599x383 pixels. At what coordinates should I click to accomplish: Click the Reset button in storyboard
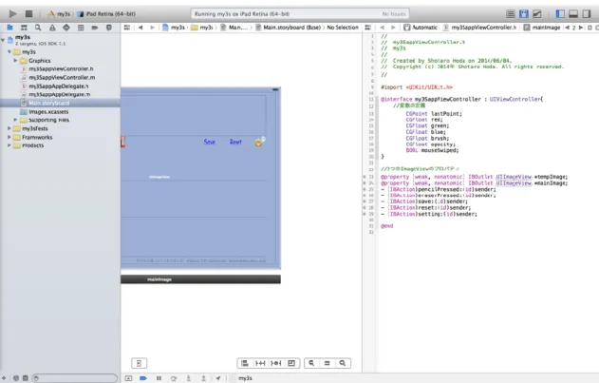tap(235, 142)
